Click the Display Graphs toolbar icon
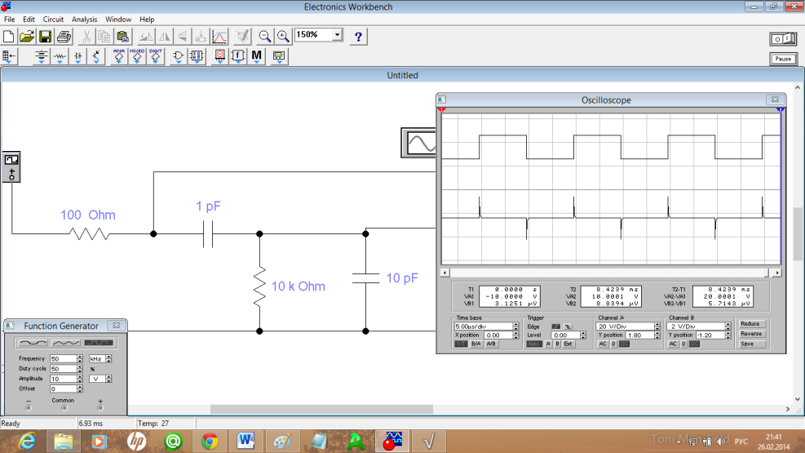805x453 pixels. click(x=219, y=37)
